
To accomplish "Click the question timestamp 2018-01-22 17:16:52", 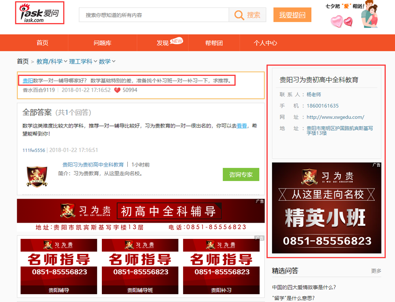I will pos(86,90).
